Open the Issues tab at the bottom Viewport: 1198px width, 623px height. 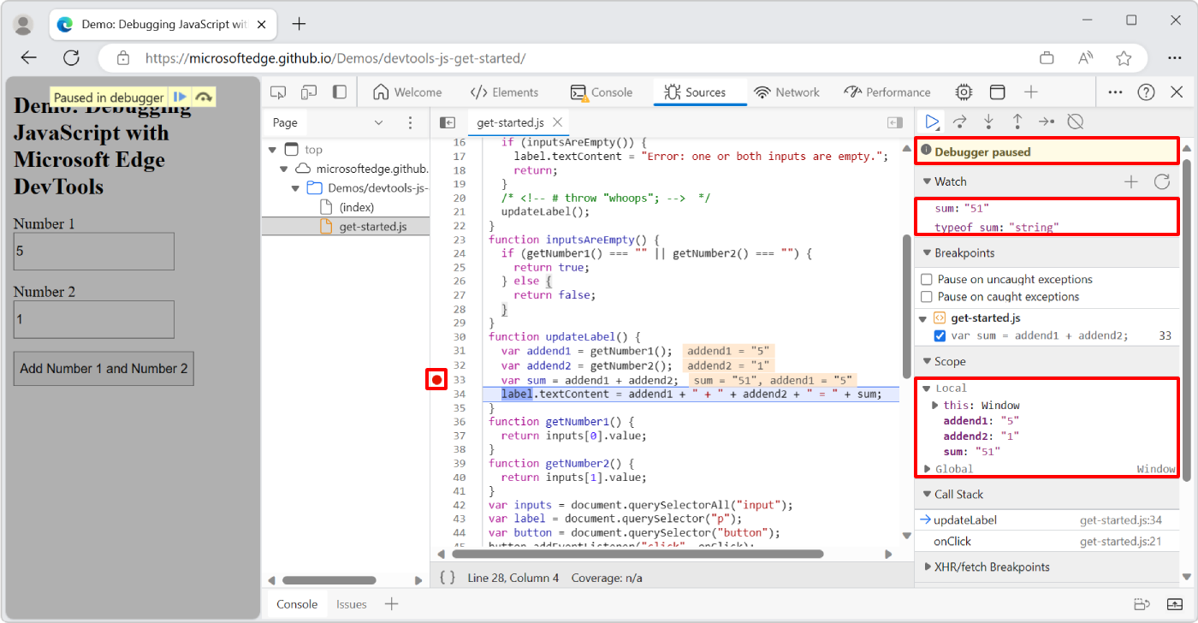(351, 603)
